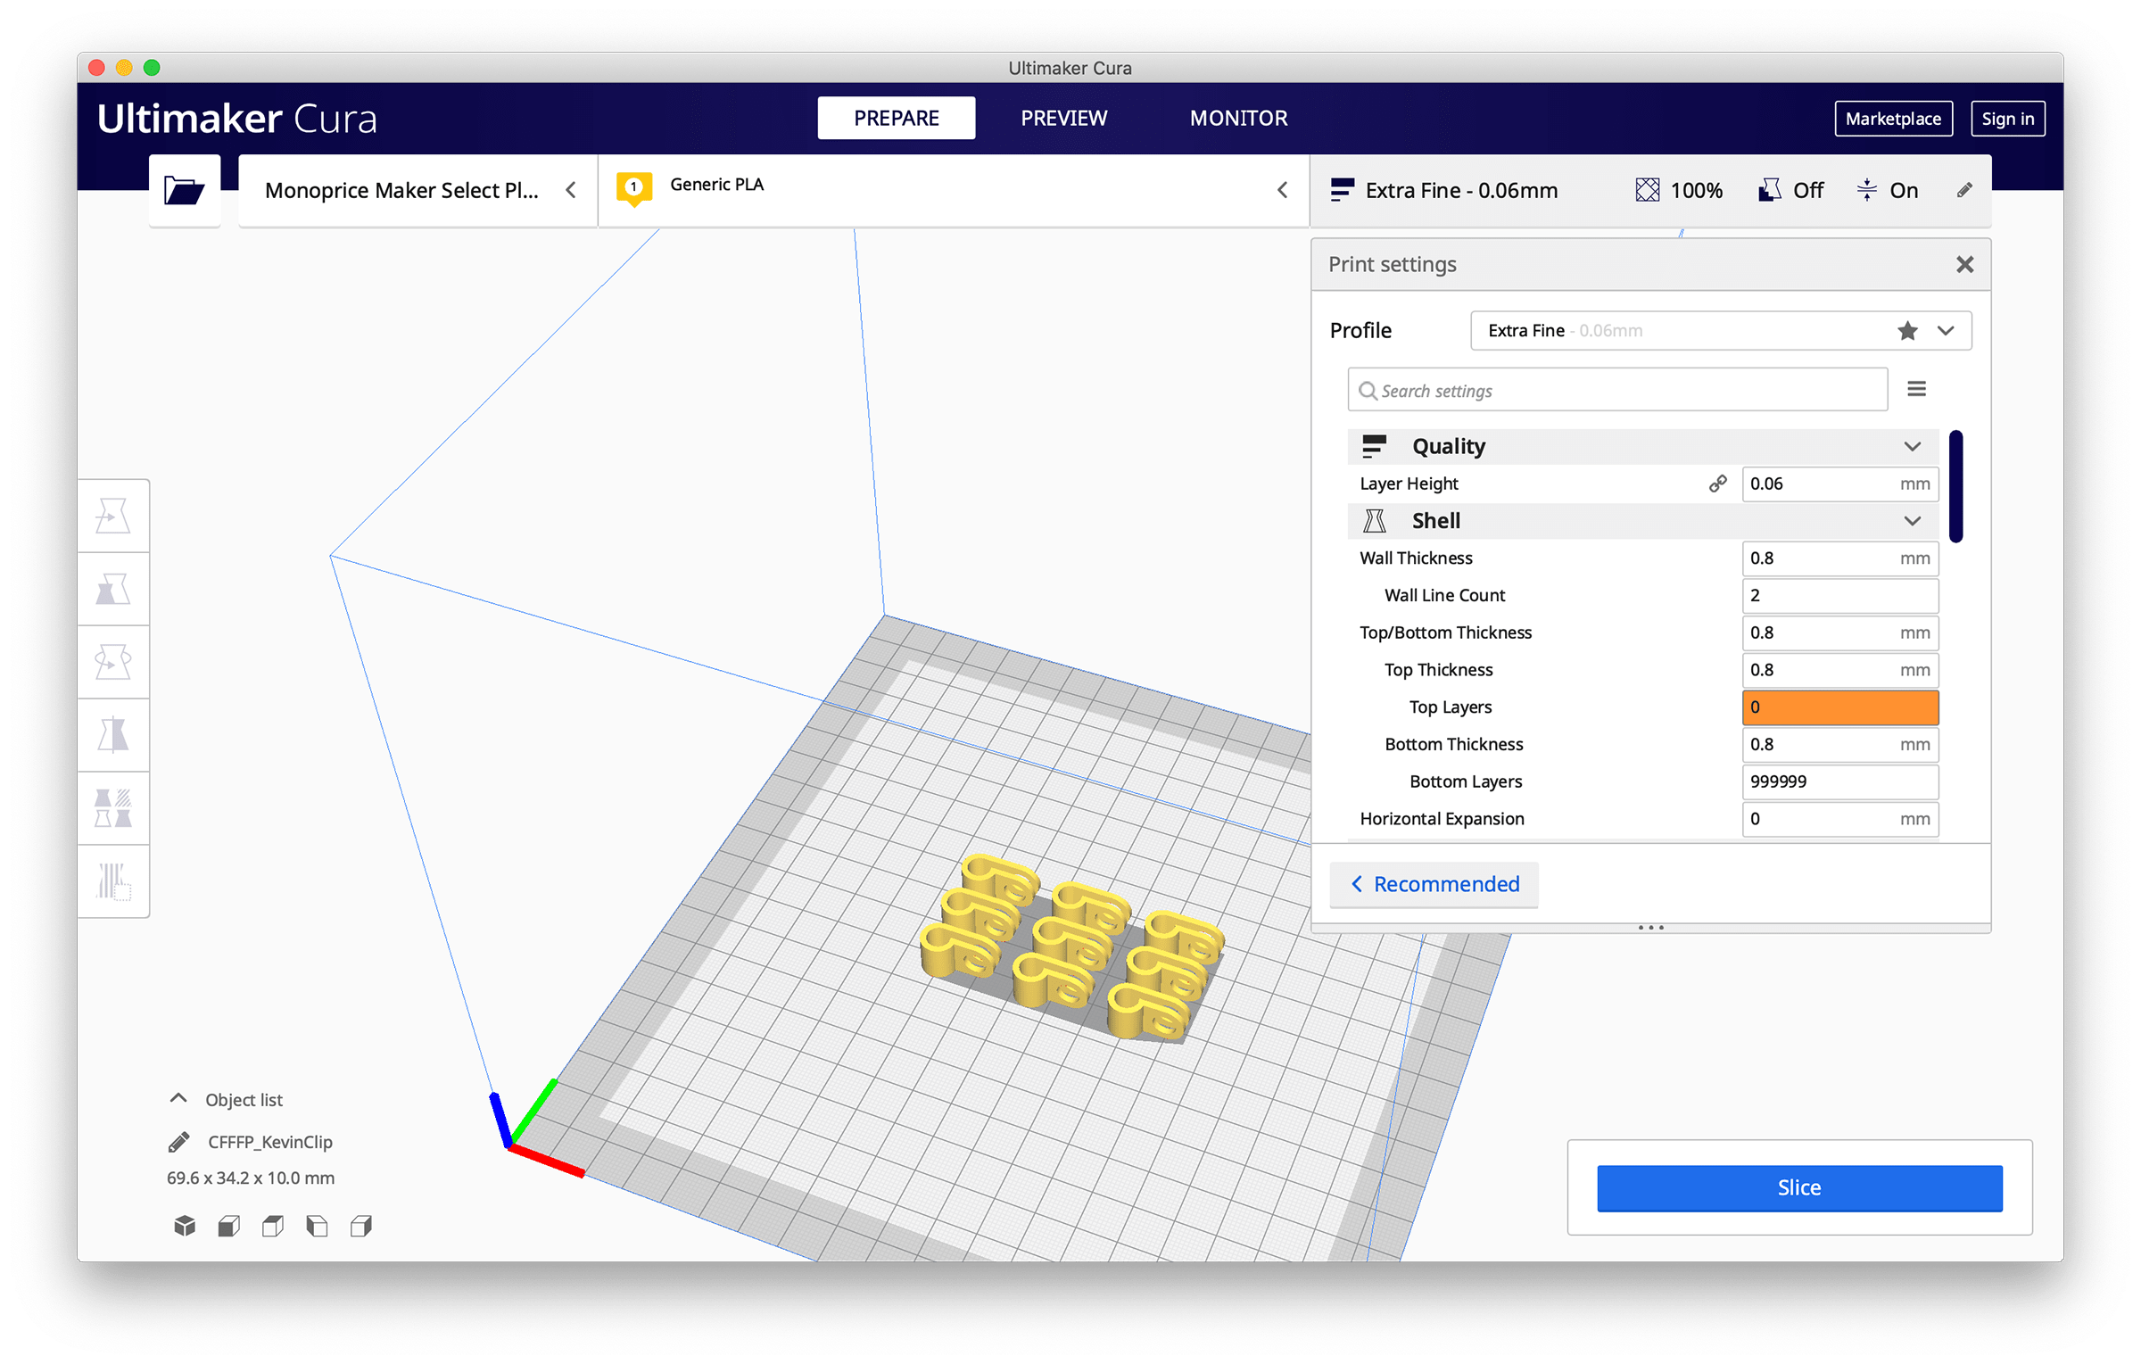Select the Rotate tool in left toolbar
2141x1364 pixels.
pos(113,662)
